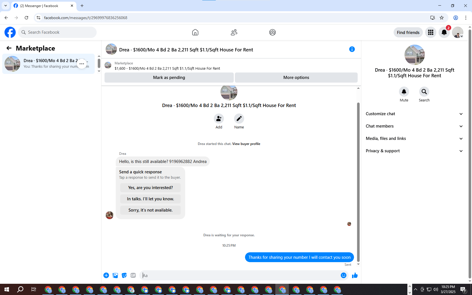This screenshot has width=472, height=295.
Task: Open the account profile picture menu
Action: pyautogui.click(x=458, y=32)
